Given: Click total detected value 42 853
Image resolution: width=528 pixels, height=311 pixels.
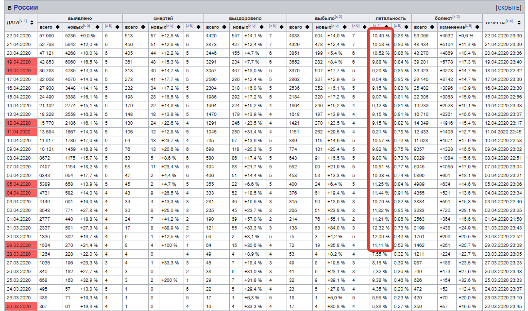Looking at the screenshot, I should [x=47, y=62].
